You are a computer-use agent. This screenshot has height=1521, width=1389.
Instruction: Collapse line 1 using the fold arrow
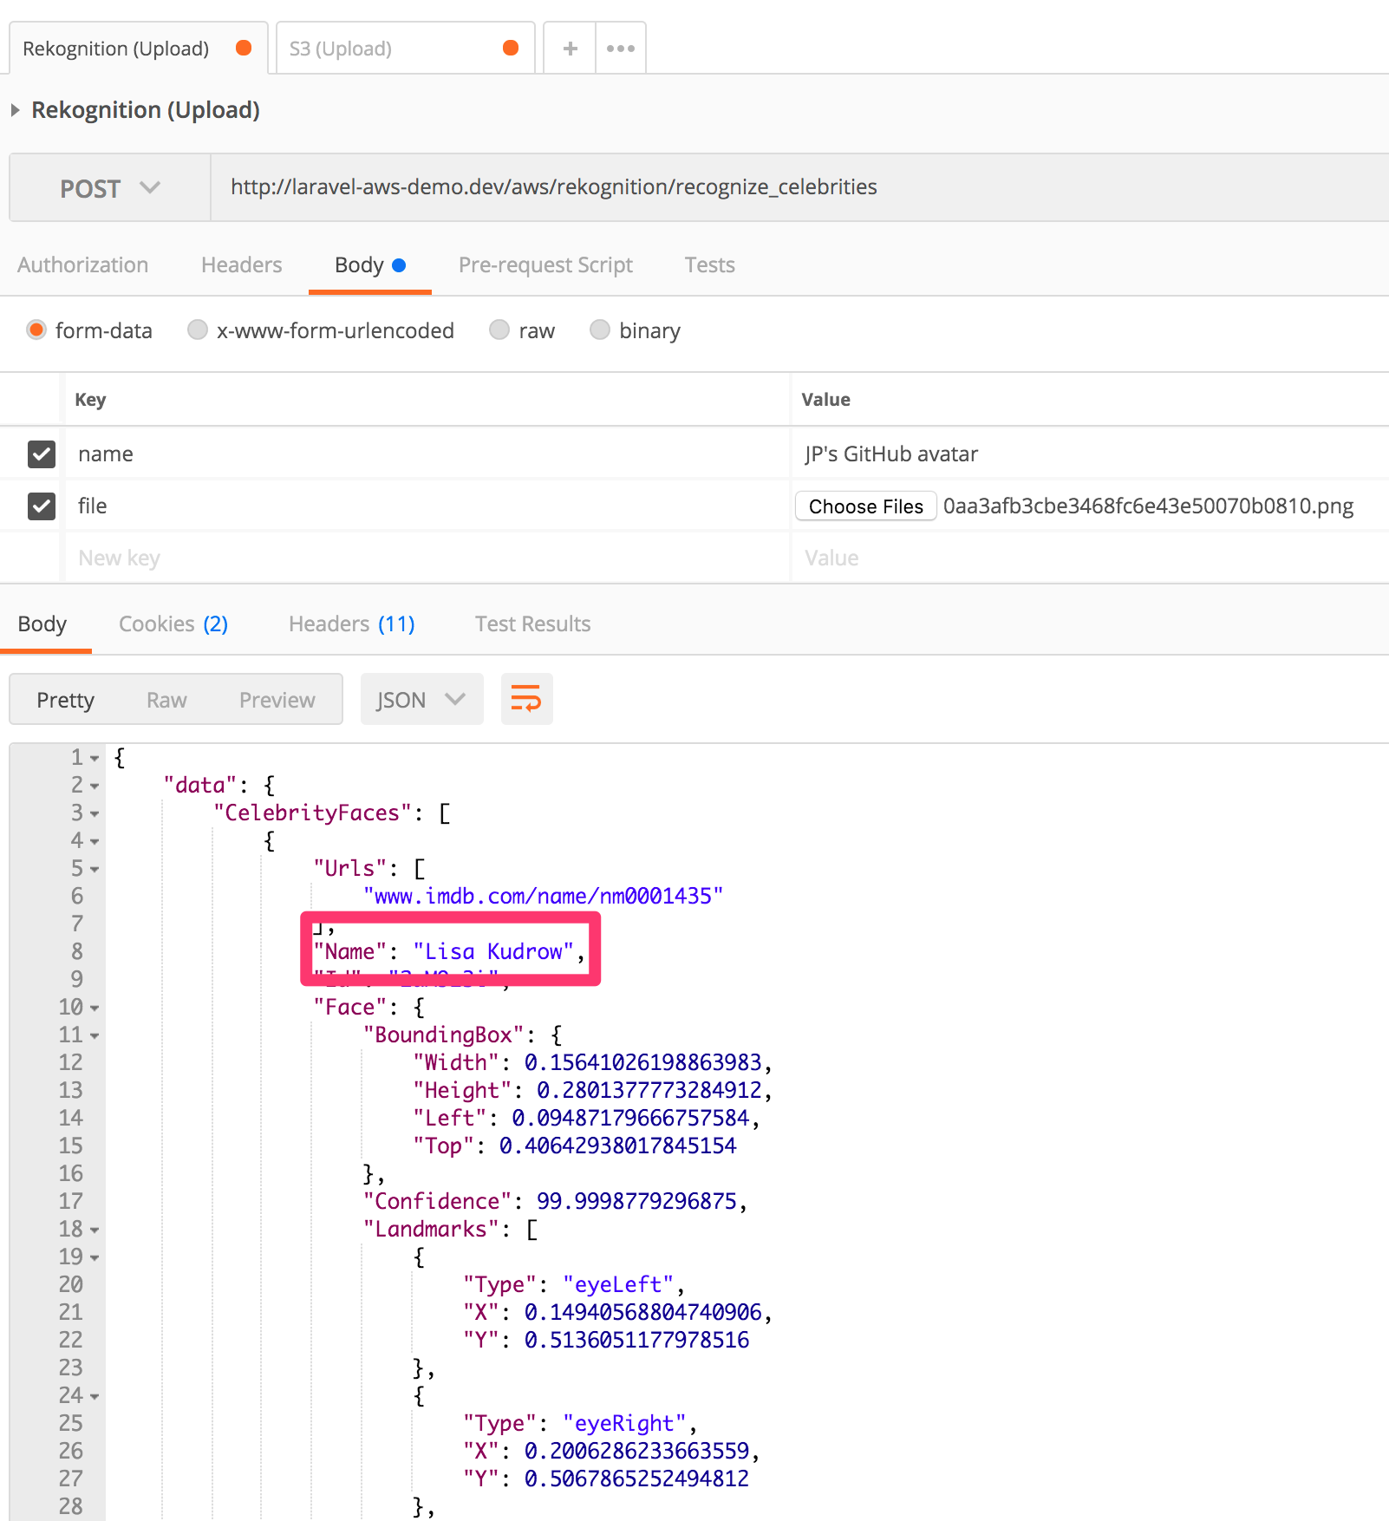95,759
